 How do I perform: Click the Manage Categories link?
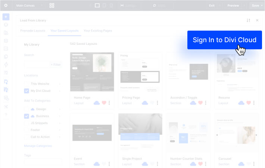38,146
